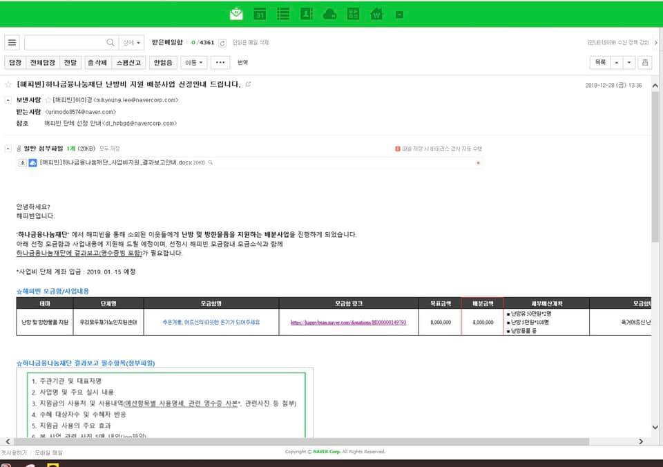Screen dimensions: 663x467
Task: Open the Cloud storage icon in the green bar
Action: (x=330, y=15)
